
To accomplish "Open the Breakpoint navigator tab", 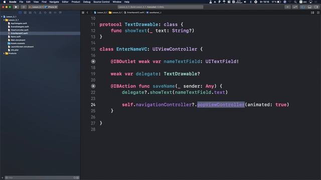I will tap(55, 12).
